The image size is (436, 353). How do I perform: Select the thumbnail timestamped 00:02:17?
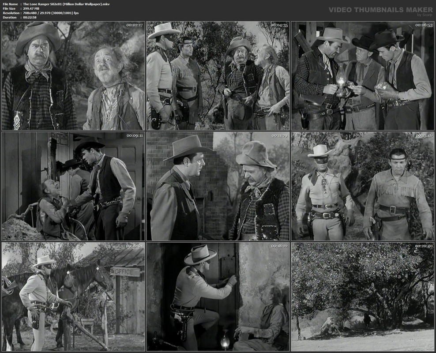pyautogui.click(x=73, y=76)
